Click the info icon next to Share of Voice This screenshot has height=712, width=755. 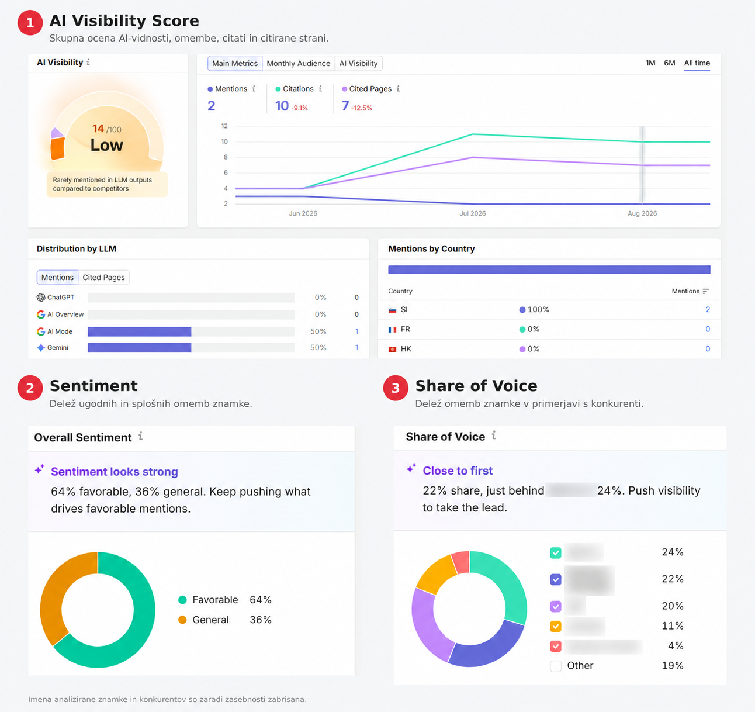click(494, 436)
